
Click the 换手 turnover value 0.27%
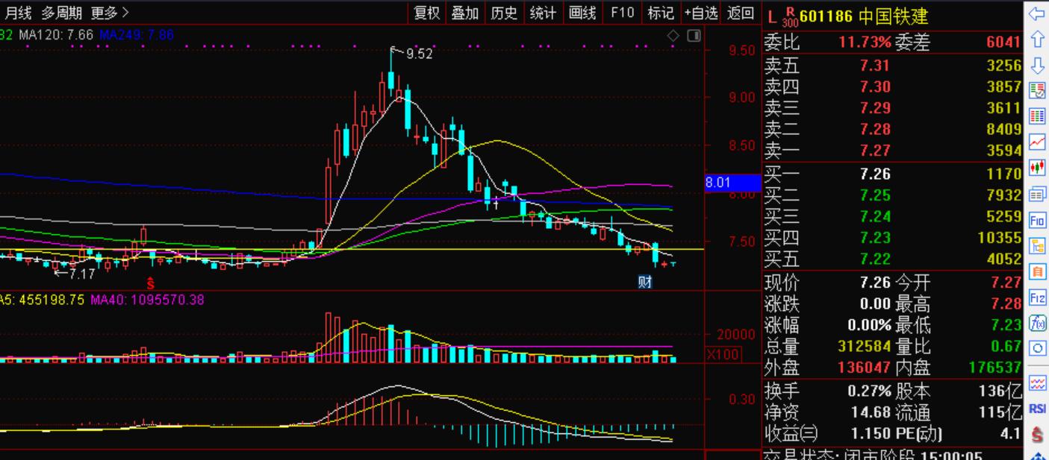(x=869, y=391)
